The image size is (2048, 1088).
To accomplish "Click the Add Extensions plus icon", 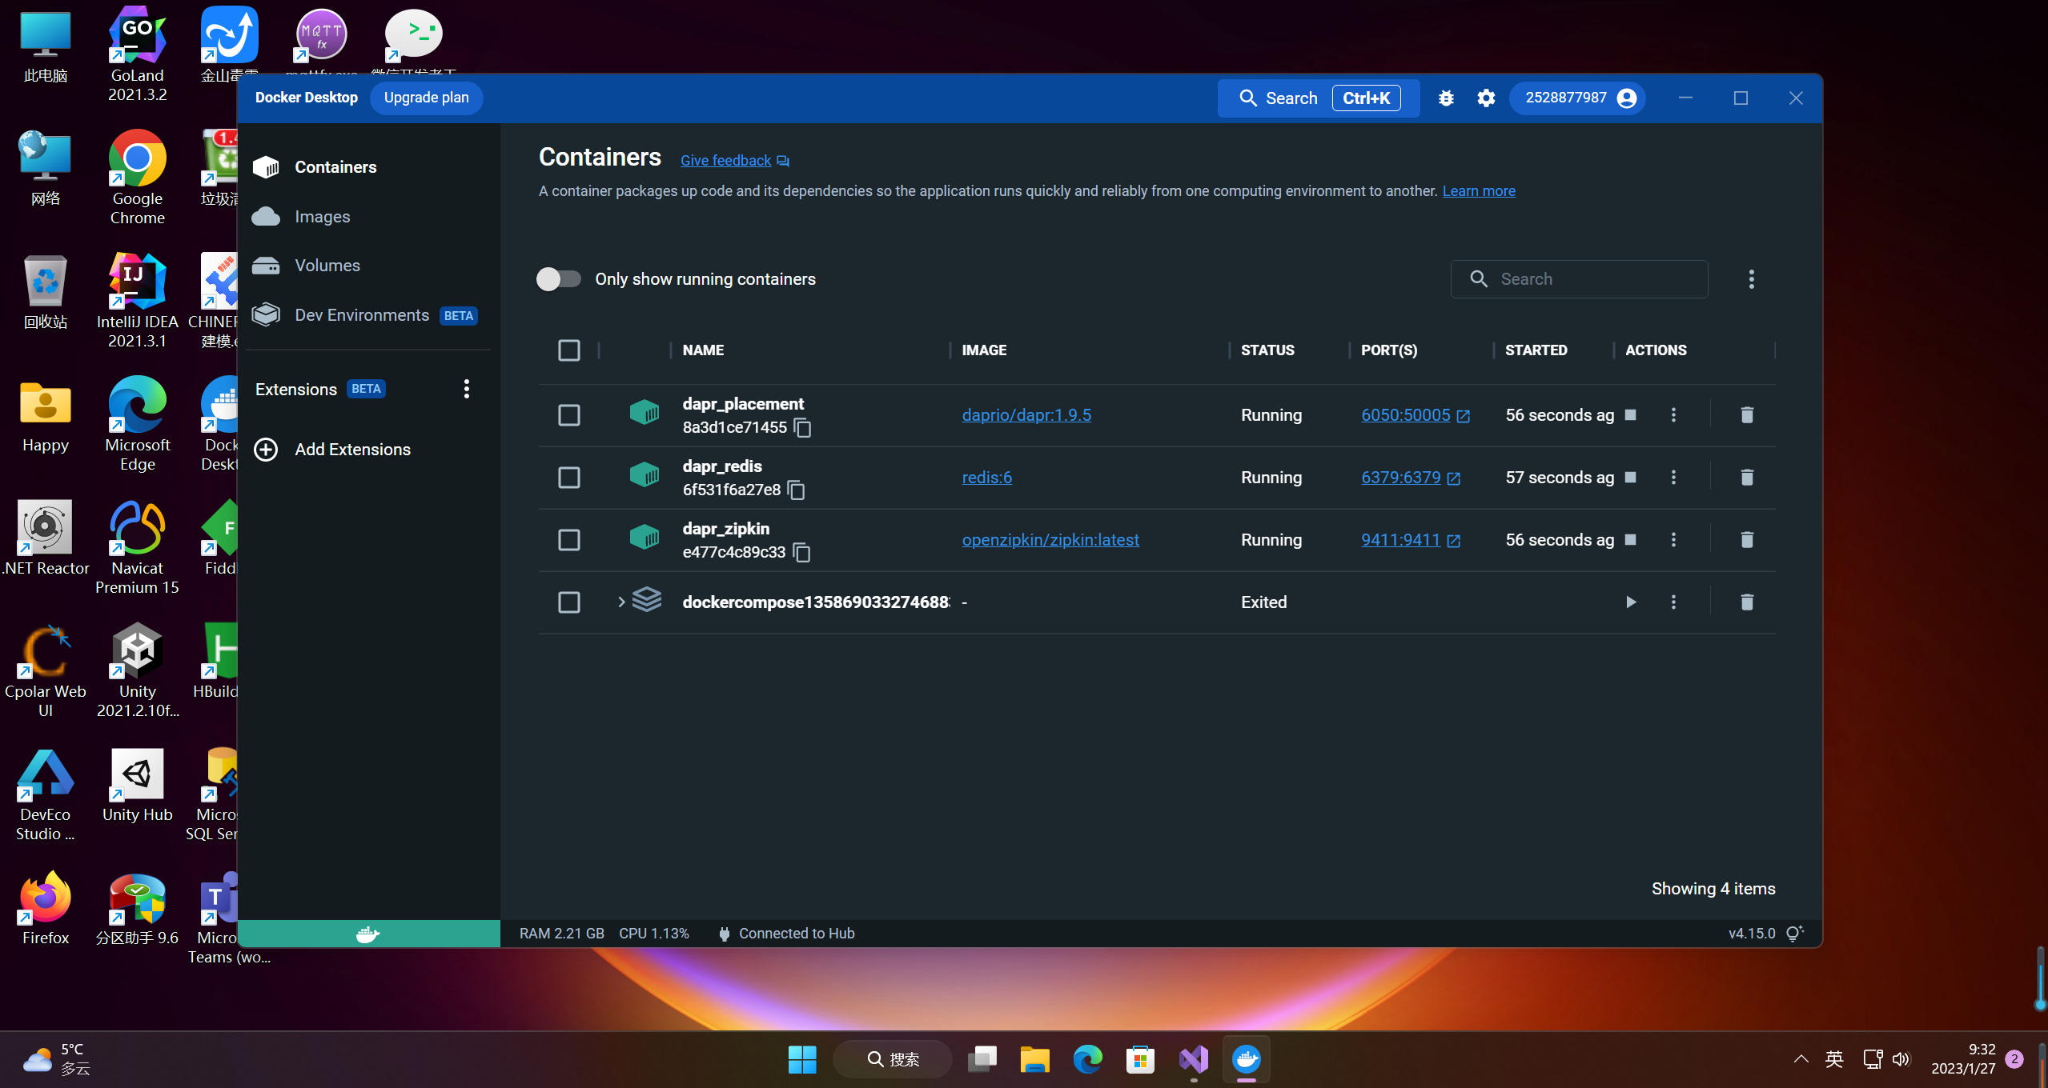I will point(266,450).
